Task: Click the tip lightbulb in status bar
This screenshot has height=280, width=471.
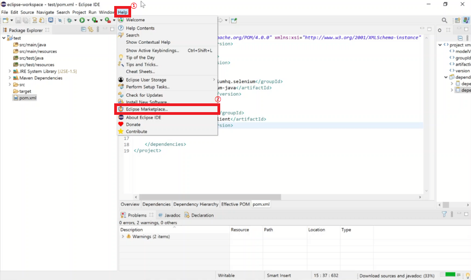Action: click(x=467, y=276)
